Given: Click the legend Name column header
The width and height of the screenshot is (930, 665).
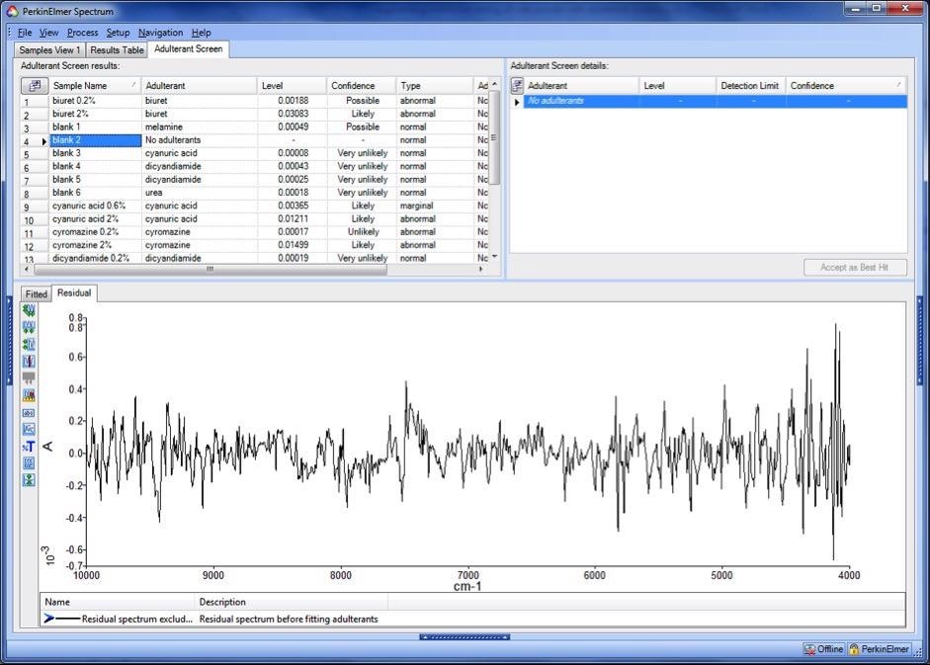Looking at the screenshot, I should click(x=118, y=602).
